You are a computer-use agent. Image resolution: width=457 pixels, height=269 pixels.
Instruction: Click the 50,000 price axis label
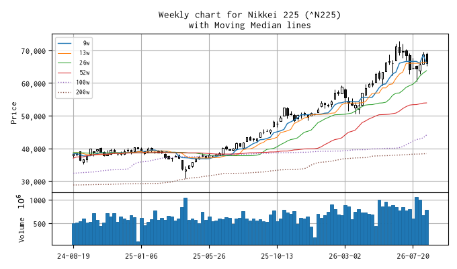(34, 117)
